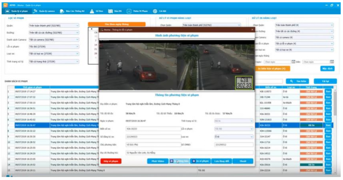
Task: Expand the Lỗi vi phạm dropdown in dialog
Action: tap(234, 129)
